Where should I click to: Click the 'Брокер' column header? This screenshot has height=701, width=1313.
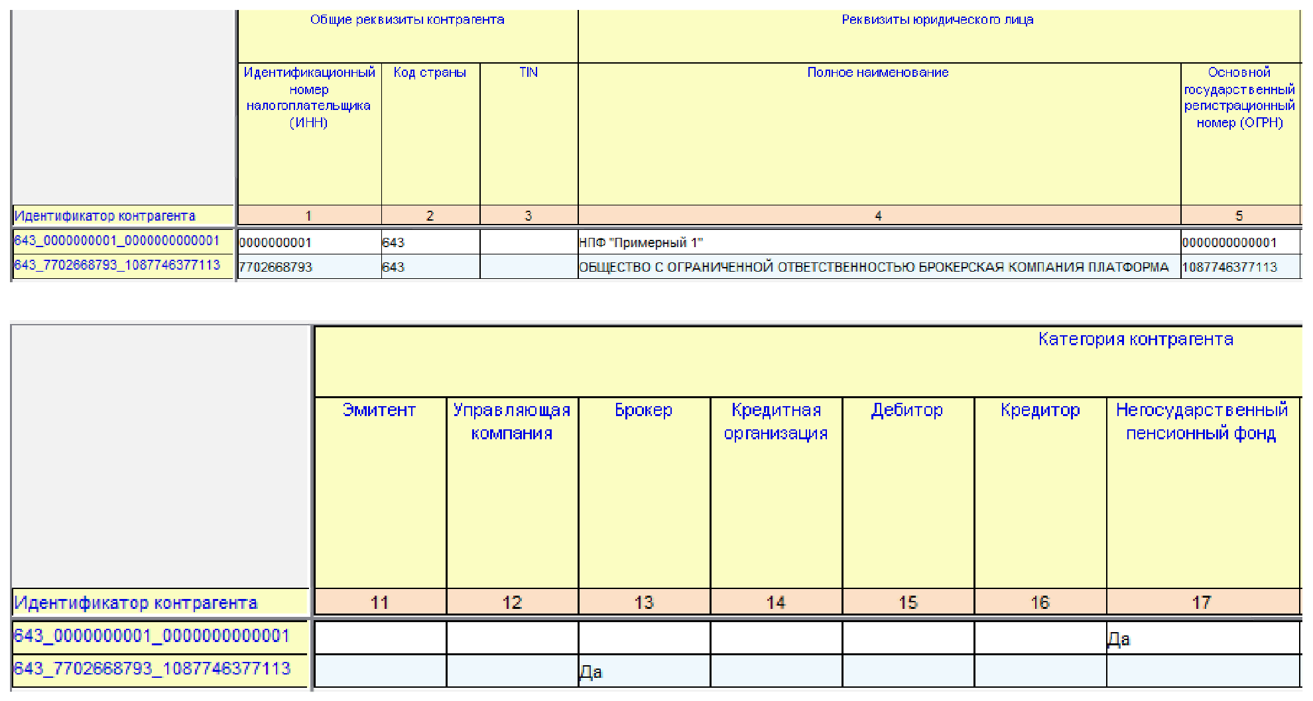pyautogui.click(x=644, y=492)
